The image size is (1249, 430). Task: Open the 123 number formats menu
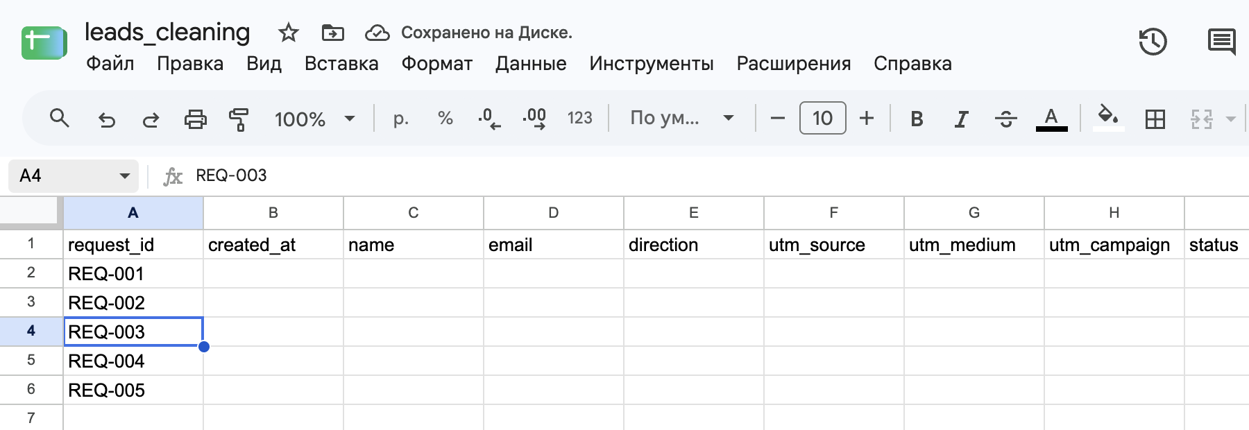pos(579,119)
